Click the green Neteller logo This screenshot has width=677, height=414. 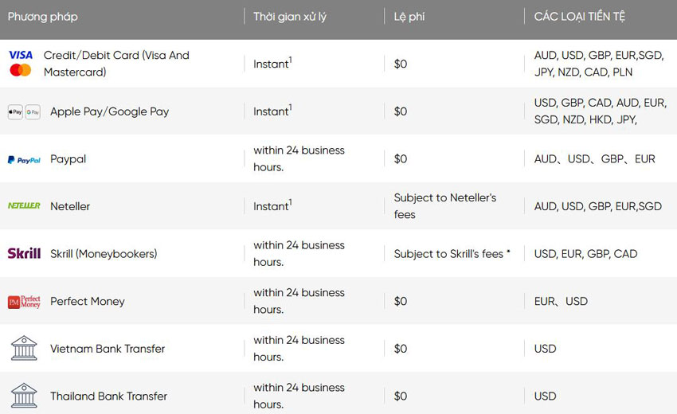coord(24,206)
